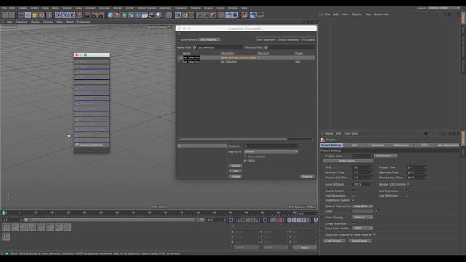Switch to the Info tab in Attributes
The height and width of the screenshot is (262, 466).
[x=355, y=146]
